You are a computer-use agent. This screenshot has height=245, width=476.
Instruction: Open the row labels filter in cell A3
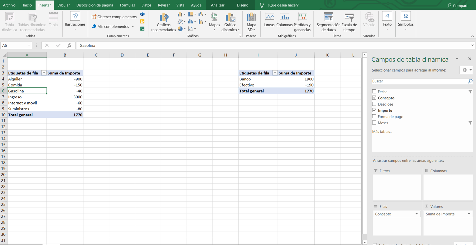tap(44, 73)
